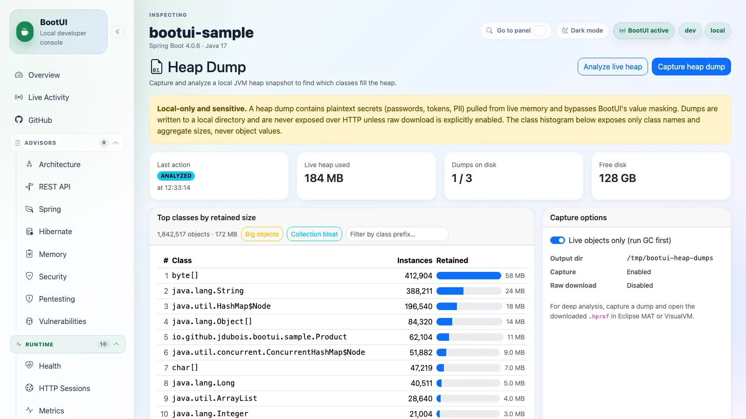Viewport: 746px width, 419px height.
Task: Select Memory advisor menu item
Action: coord(73,254)
